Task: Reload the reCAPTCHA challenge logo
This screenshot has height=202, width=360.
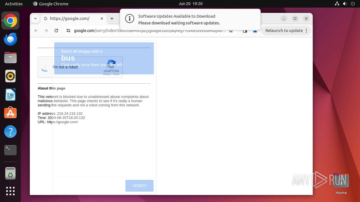Action: (112, 64)
